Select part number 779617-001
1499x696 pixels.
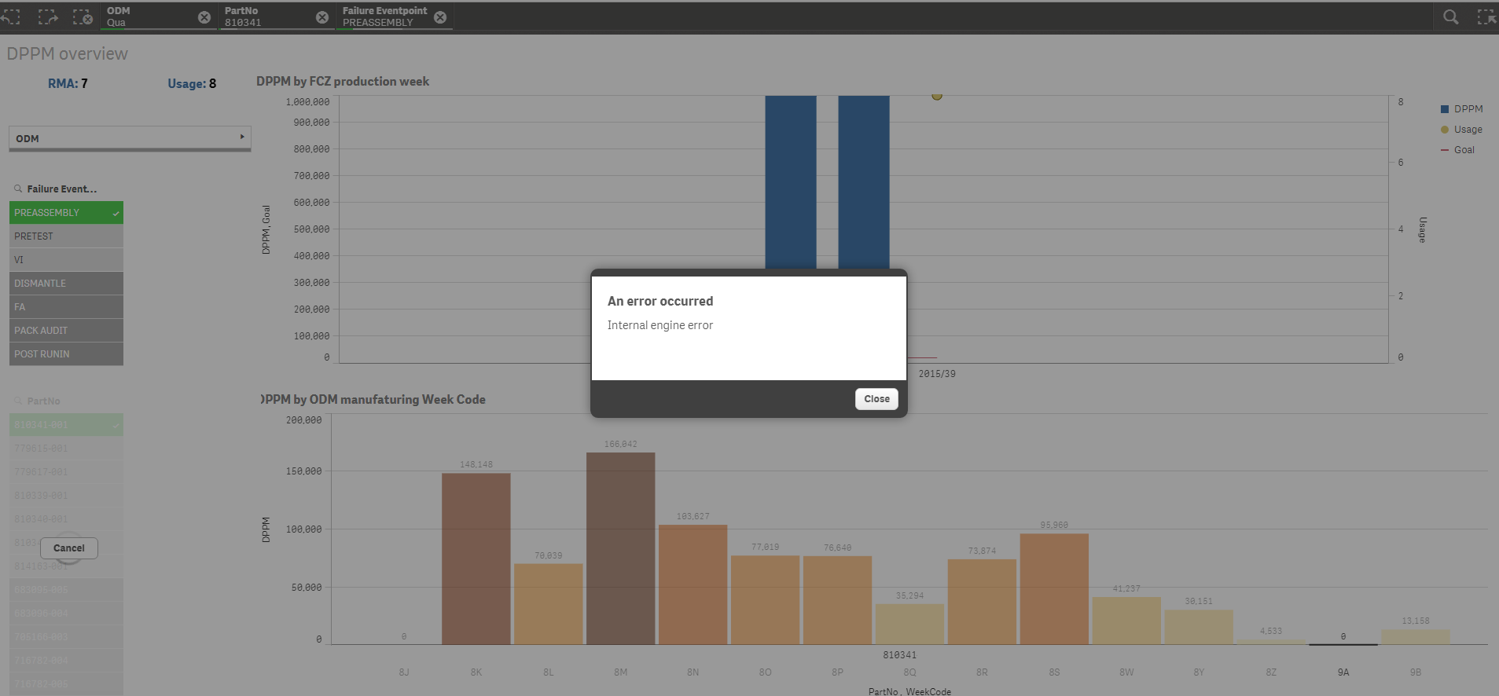(x=66, y=472)
